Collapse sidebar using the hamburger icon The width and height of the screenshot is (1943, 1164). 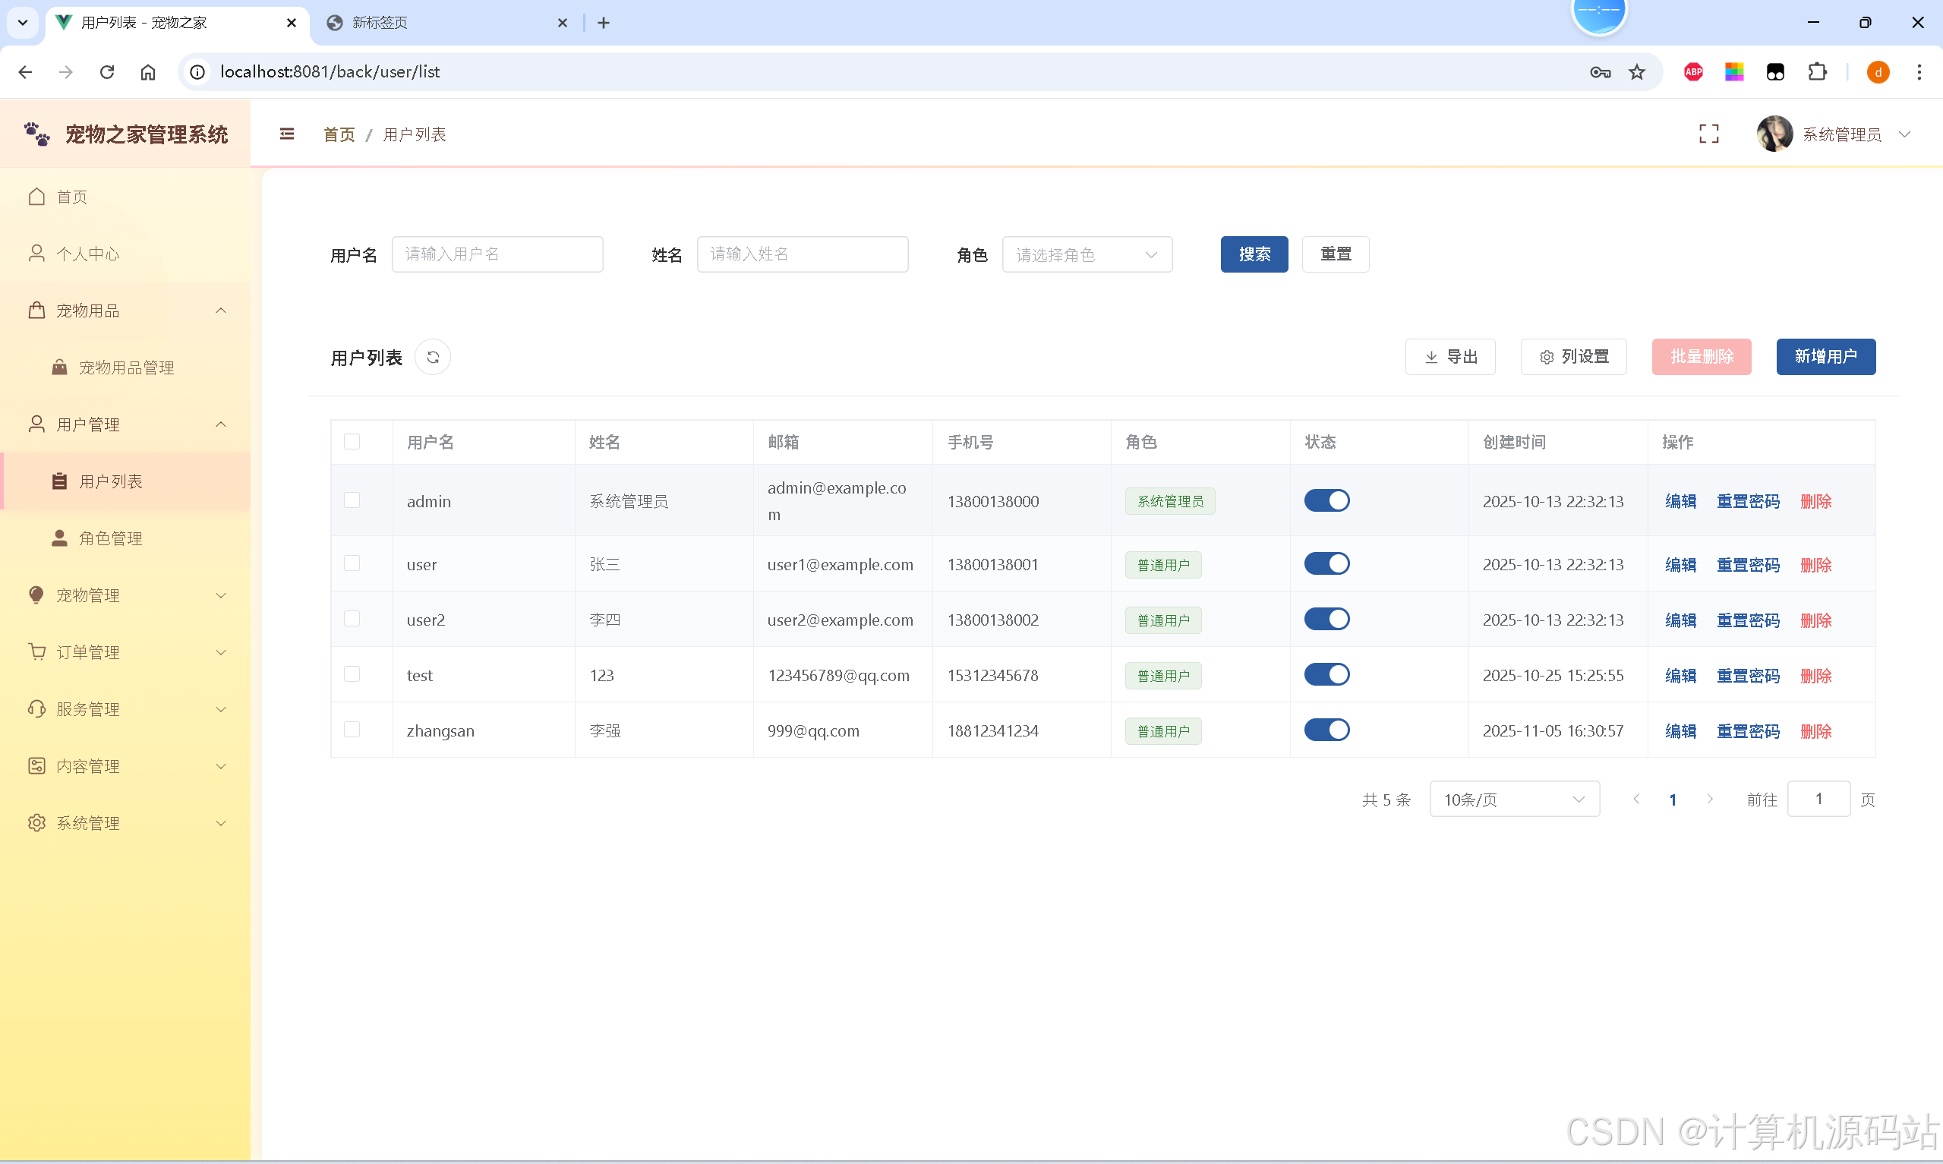coord(287,134)
